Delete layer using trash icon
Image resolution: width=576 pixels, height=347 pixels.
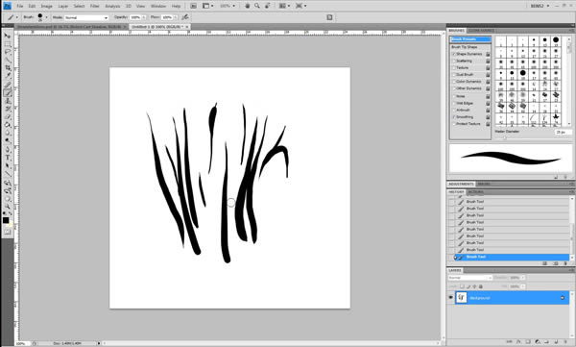pyautogui.click(x=565, y=342)
